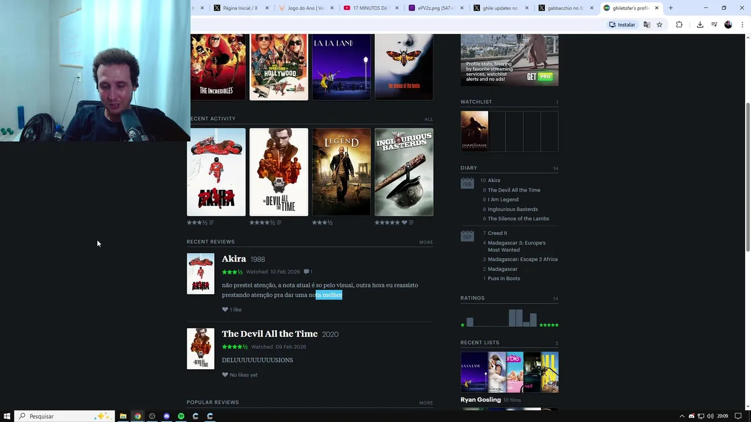Click the page vertical scrollbar
Image resolution: width=751 pixels, height=422 pixels.
747,178
